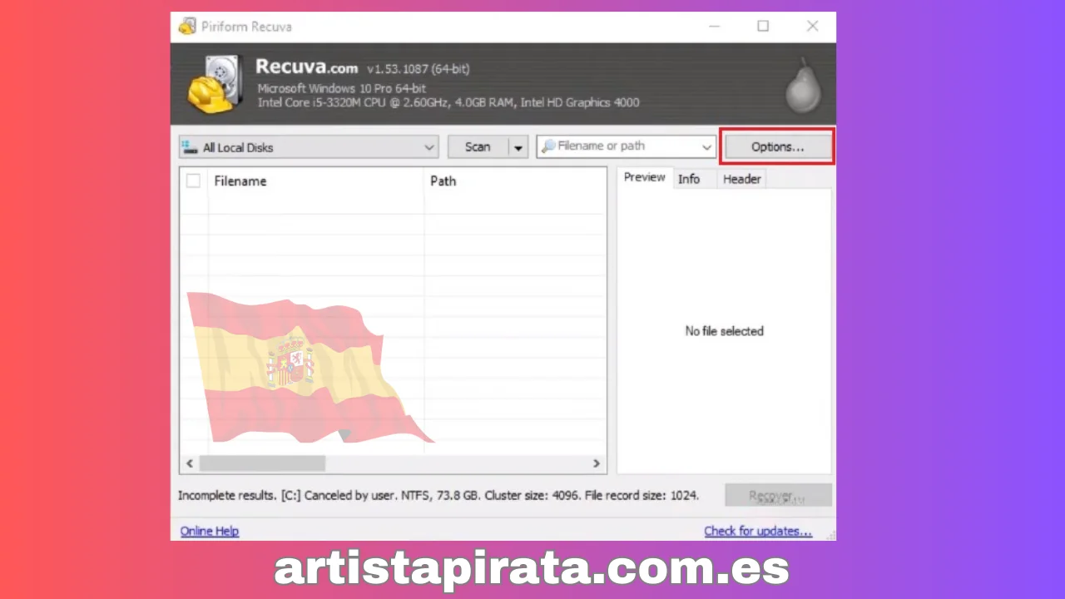Image resolution: width=1065 pixels, height=599 pixels.
Task: Click the disk icon in All Local Disks
Action: coord(190,147)
